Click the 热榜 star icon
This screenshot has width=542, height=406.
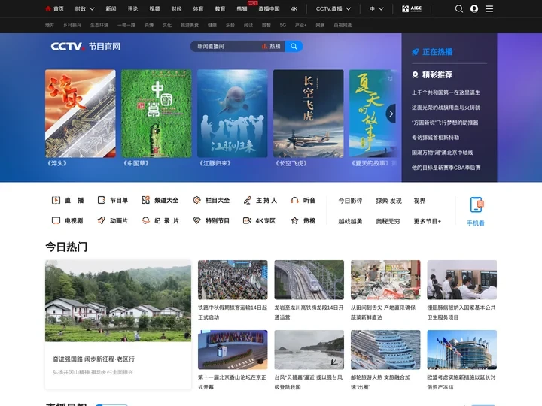(294, 220)
